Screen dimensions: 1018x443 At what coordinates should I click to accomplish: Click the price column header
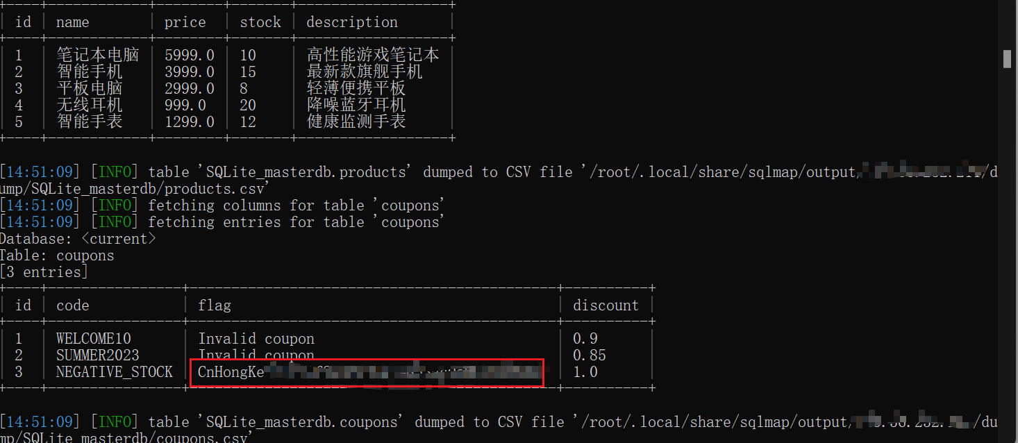point(185,22)
